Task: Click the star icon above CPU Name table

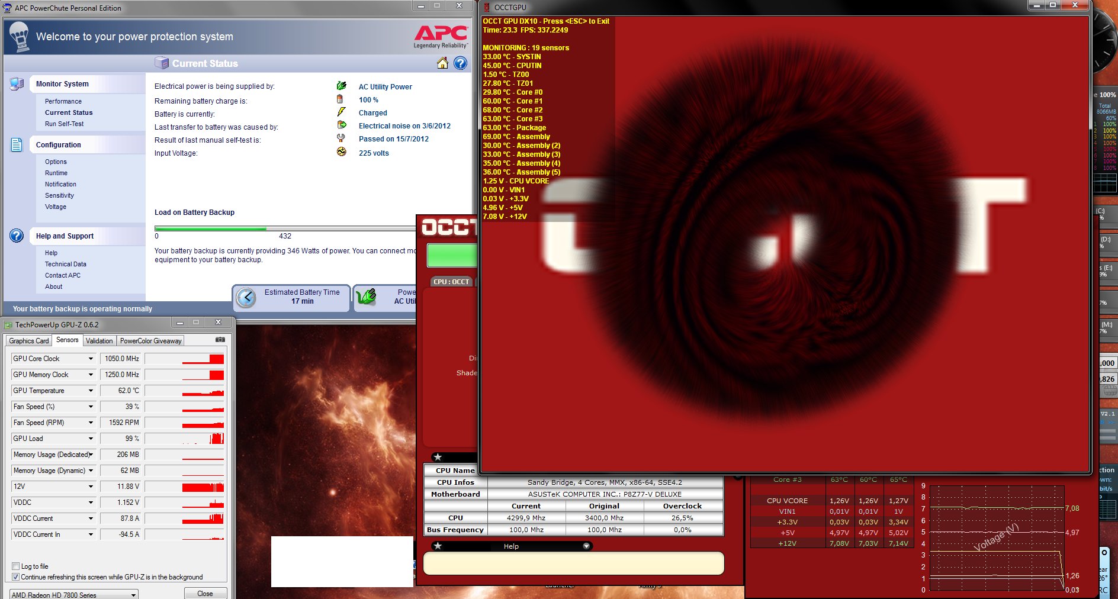Action: point(438,457)
